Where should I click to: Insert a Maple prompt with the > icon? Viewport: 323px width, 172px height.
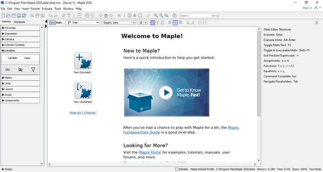(74, 16)
